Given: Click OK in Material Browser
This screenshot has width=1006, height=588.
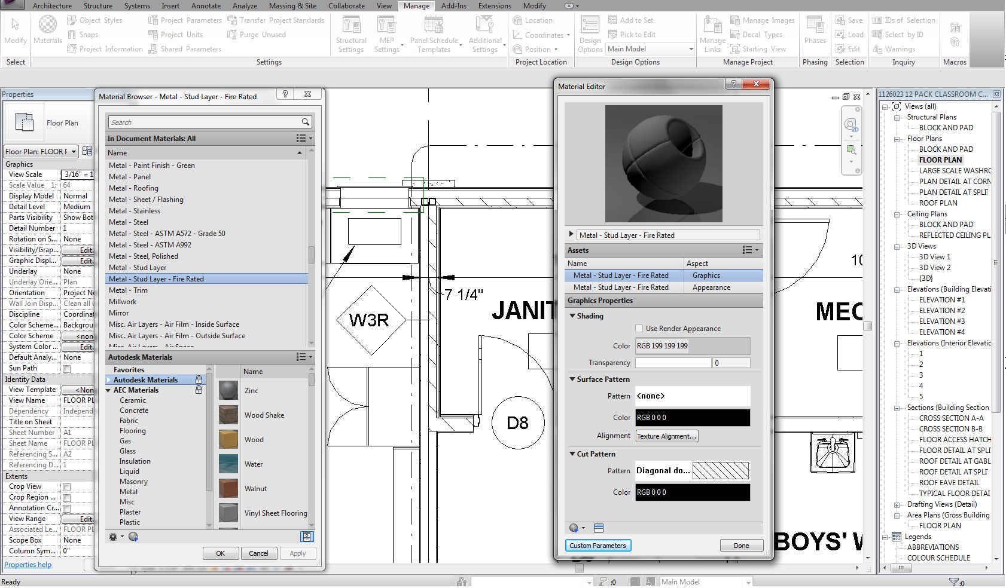Looking at the screenshot, I should coord(221,553).
